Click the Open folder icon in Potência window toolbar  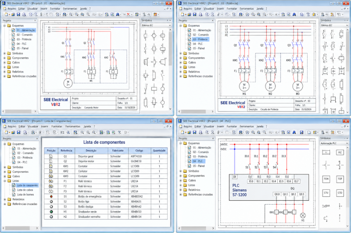(x=189, y=14)
